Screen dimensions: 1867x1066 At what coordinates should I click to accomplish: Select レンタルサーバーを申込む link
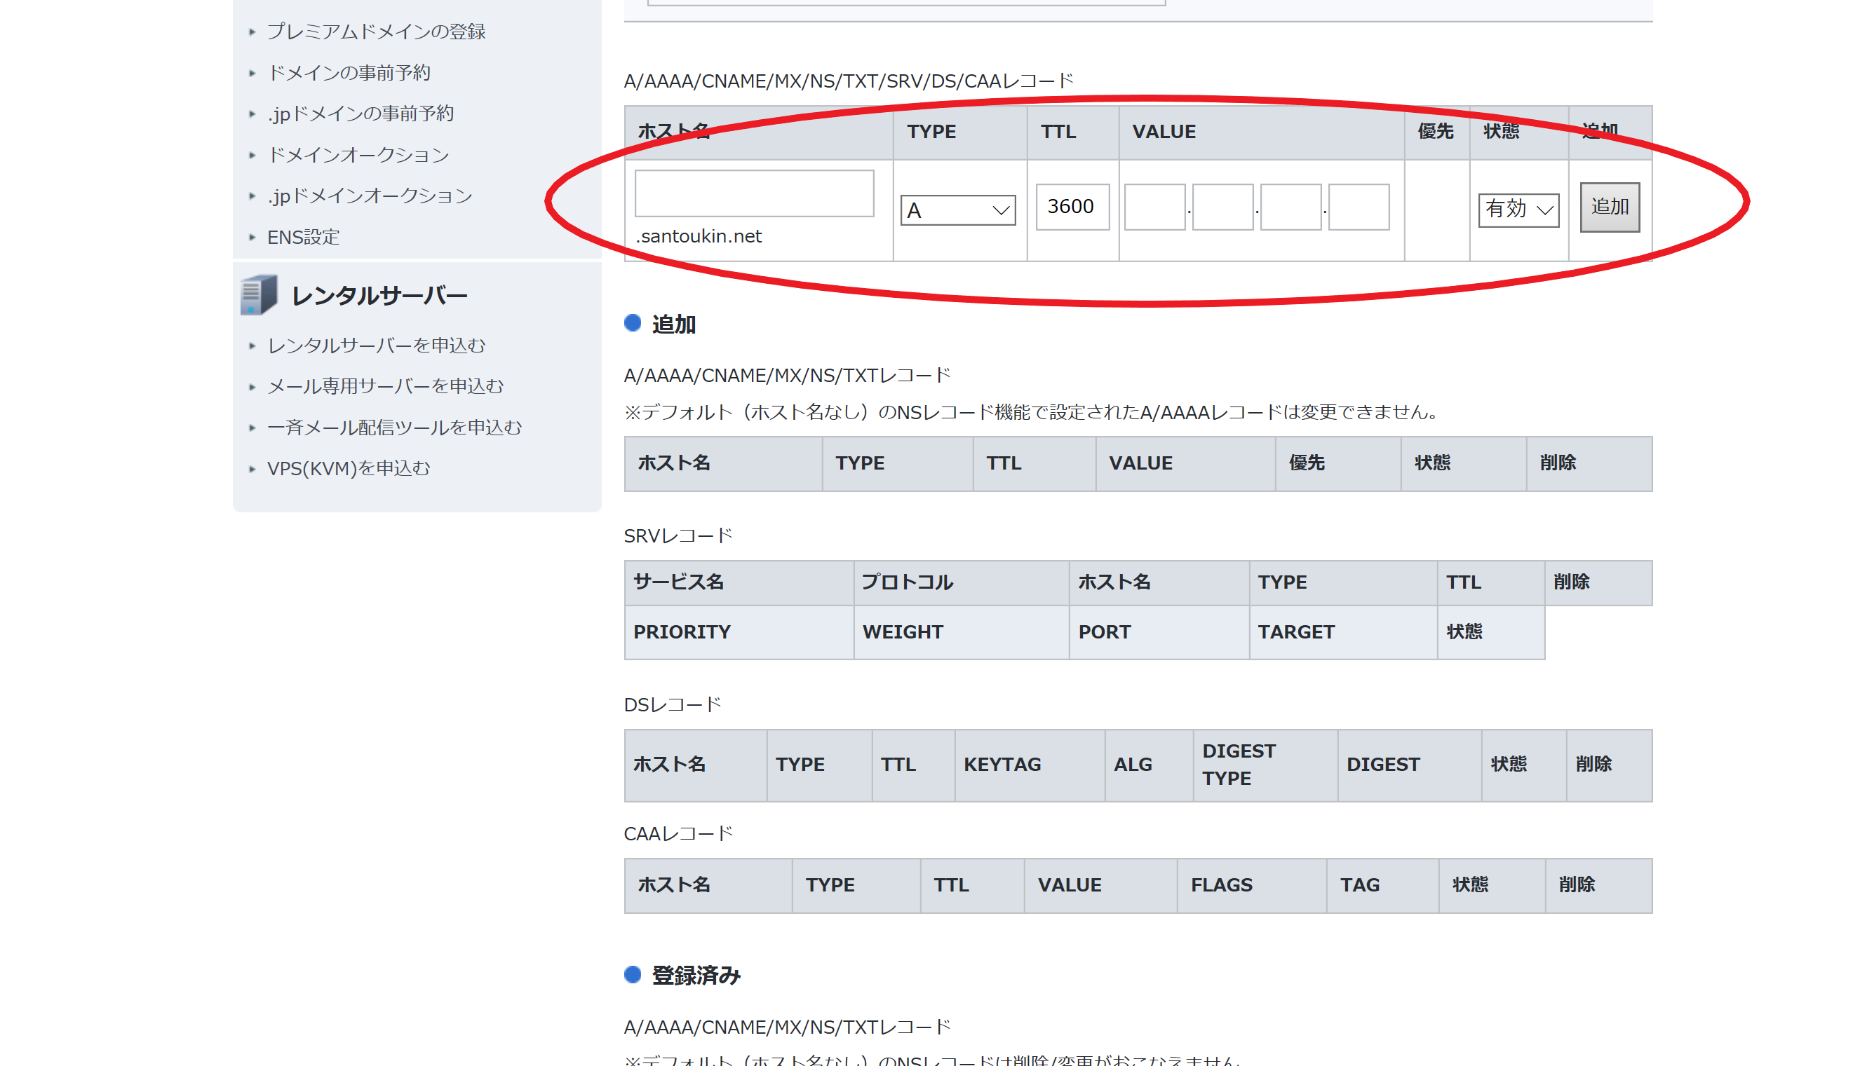click(x=376, y=346)
